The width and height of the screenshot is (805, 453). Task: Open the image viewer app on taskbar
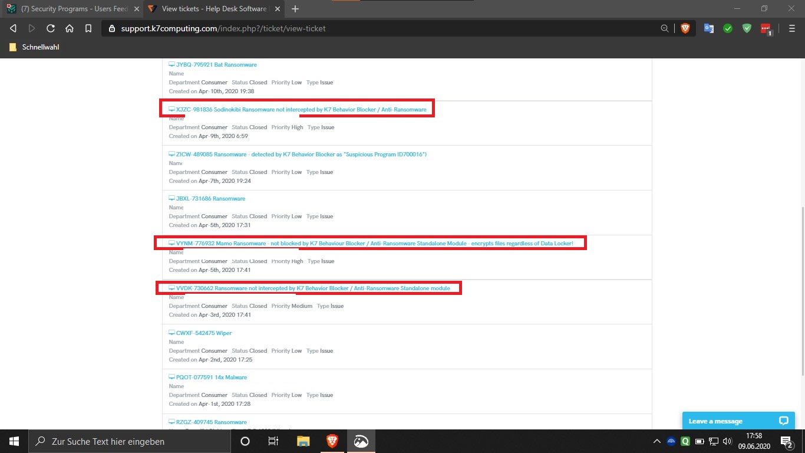coord(361,441)
